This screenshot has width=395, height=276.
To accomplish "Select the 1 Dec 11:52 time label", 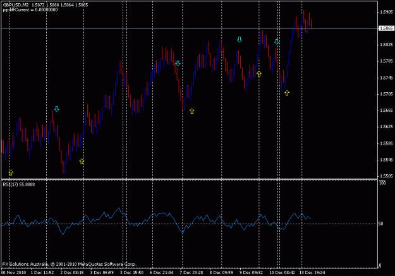I will click(42, 272).
